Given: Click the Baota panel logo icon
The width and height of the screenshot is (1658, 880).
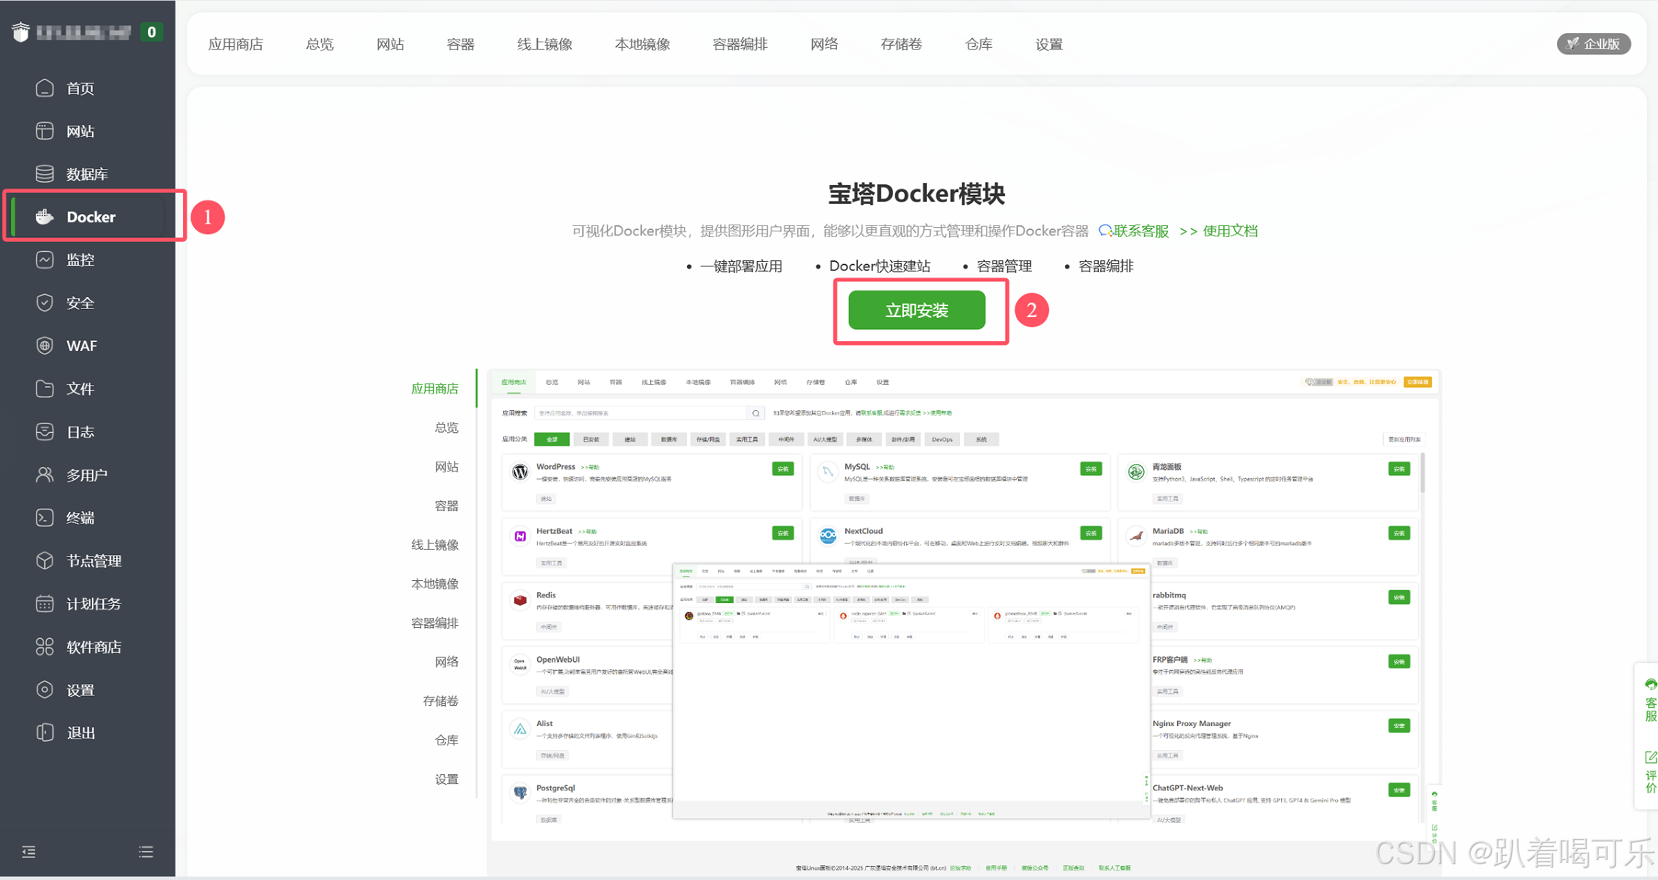Looking at the screenshot, I should (x=21, y=32).
